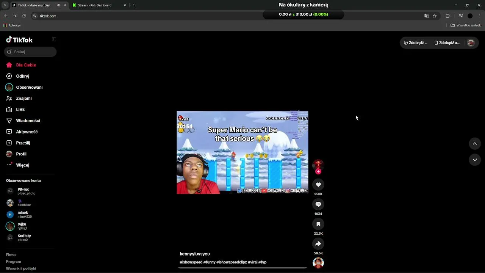Seek on the video progress bar

(x=242, y=268)
